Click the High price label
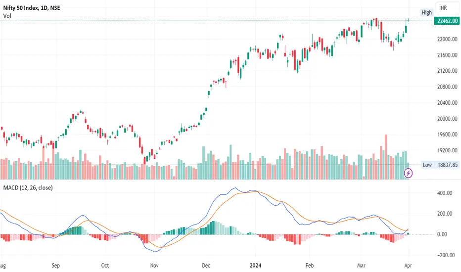The width and height of the screenshot is (461, 272). coord(426,12)
